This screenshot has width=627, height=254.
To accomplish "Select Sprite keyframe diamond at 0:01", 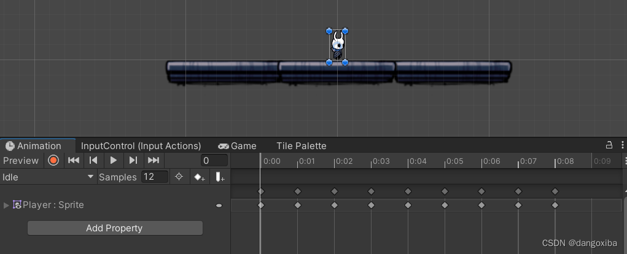I will 297,206.
